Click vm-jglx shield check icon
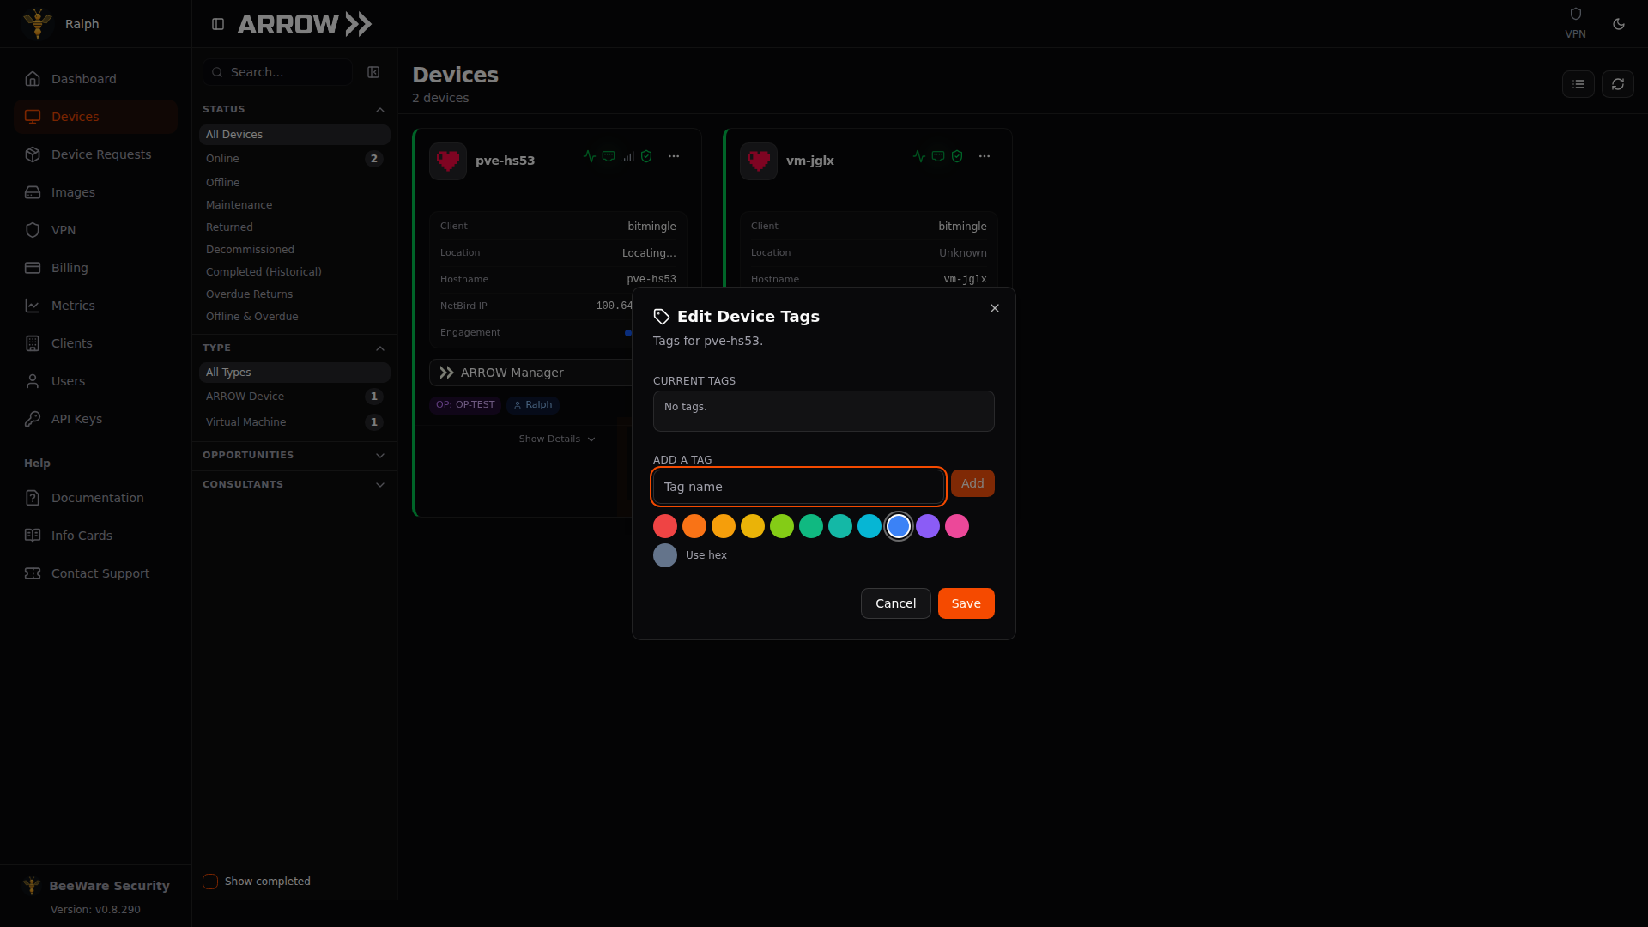The height and width of the screenshot is (927, 1648). pos(957,156)
